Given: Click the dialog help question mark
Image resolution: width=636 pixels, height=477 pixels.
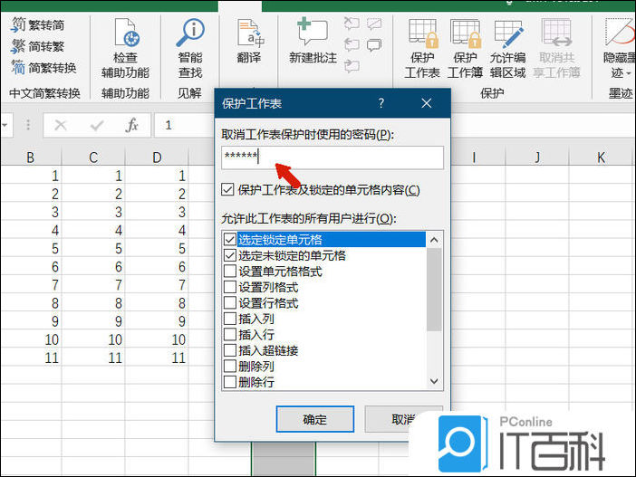Looking at the screenshot, I should pyautogui.click(x=381, y=103).
